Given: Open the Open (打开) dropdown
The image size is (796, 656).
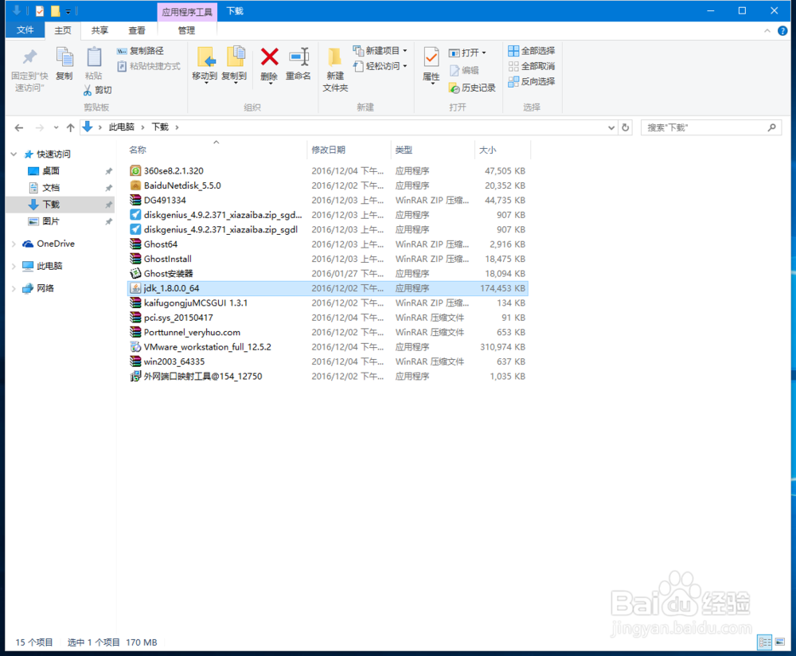Looking at the screenshot, I should tap(467, 53).
